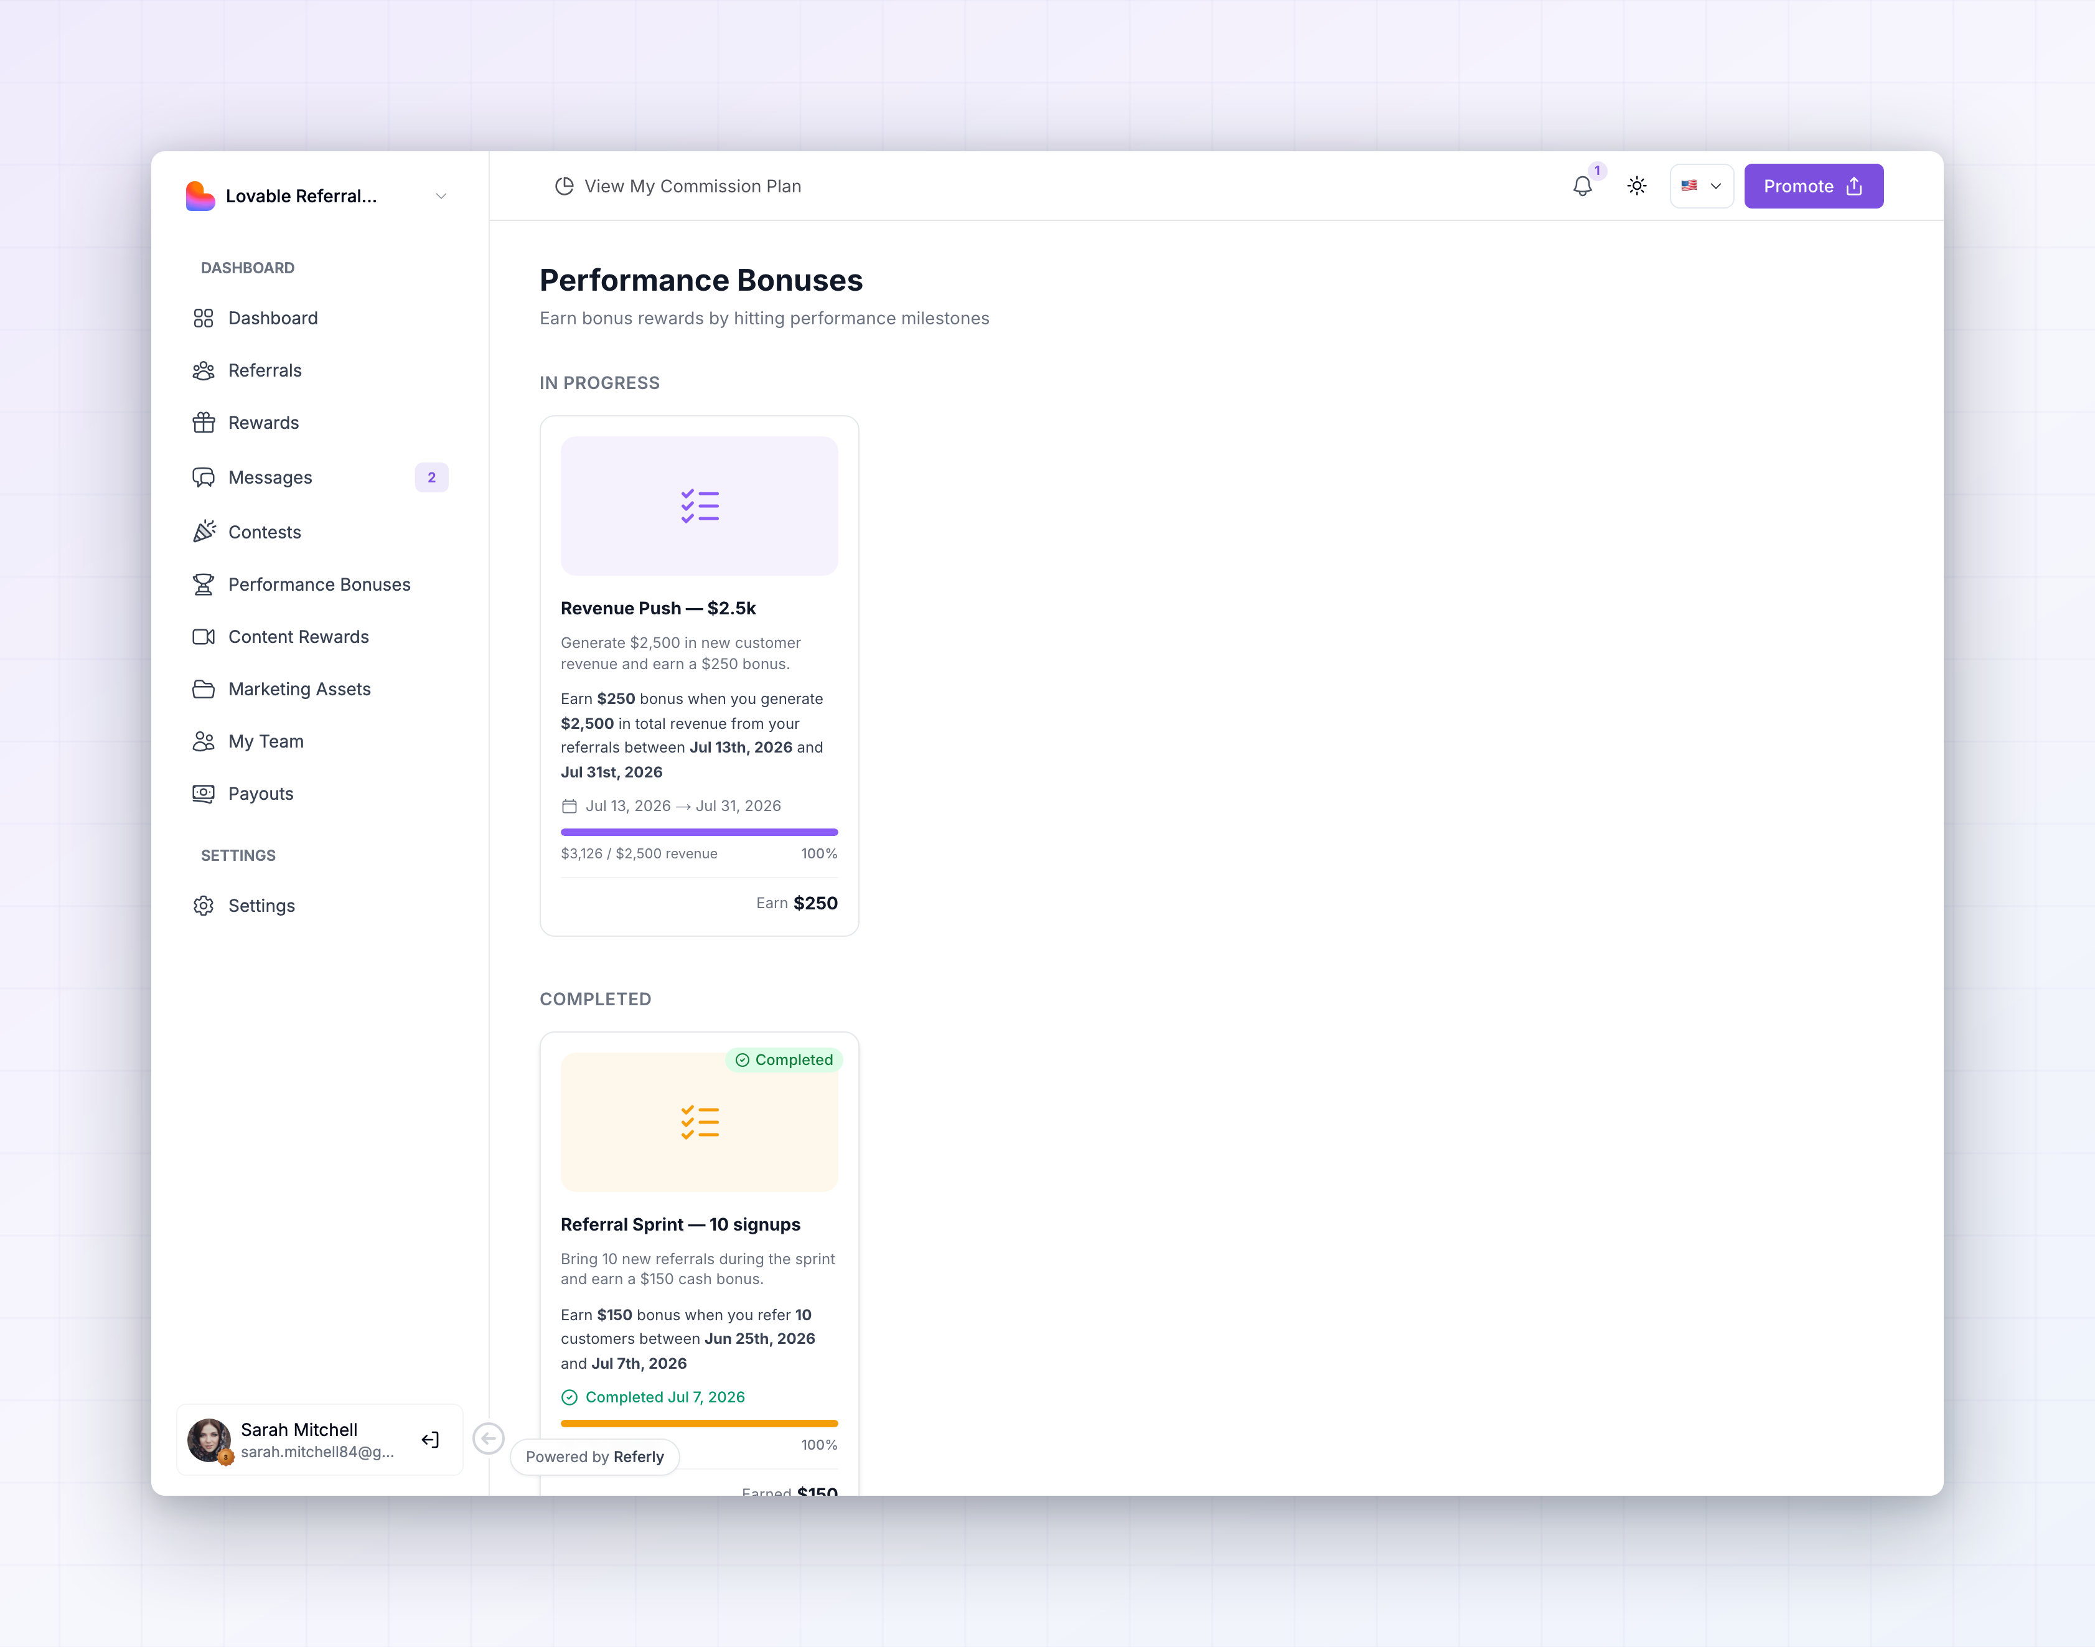Screen dimensions: 2095x1647
Task: Click the Payouts banknote icon
Action: [x=204, y=794]
